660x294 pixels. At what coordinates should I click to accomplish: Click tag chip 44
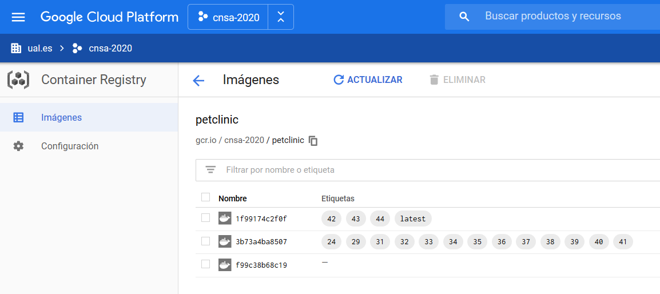pos(380,218)
